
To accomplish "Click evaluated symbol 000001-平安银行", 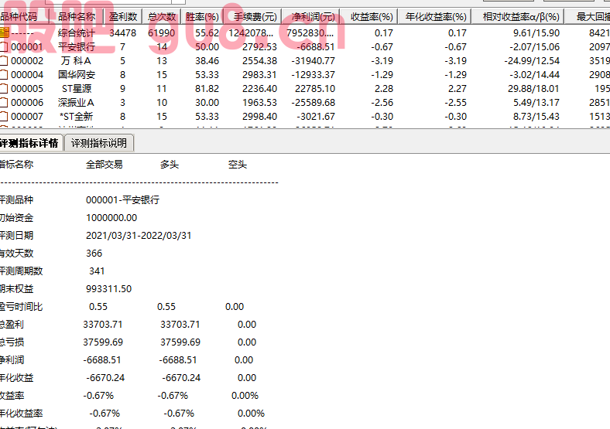I will [122, 200].
